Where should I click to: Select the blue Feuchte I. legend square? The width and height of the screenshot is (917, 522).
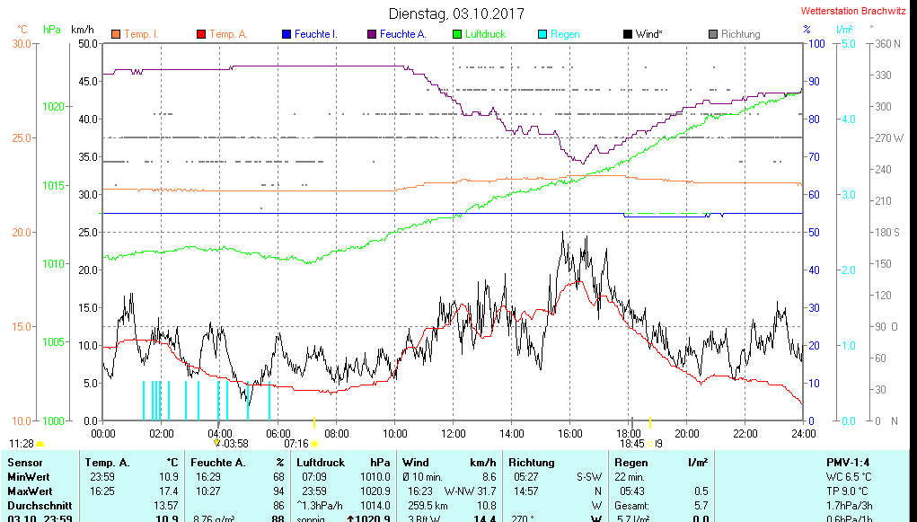coord(287,34)
